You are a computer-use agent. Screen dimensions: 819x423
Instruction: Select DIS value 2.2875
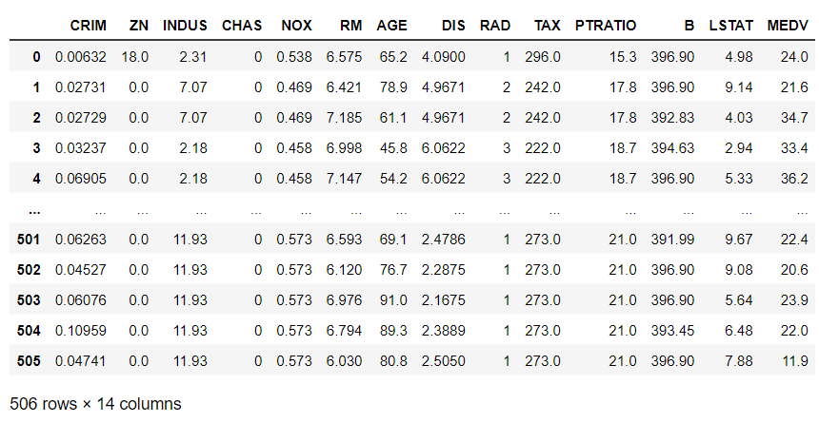444,270
